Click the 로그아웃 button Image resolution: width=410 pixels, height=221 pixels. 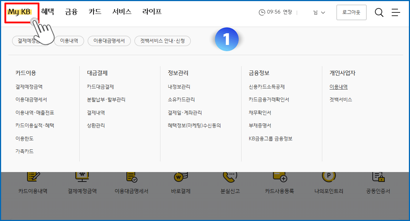click(352, 12)
